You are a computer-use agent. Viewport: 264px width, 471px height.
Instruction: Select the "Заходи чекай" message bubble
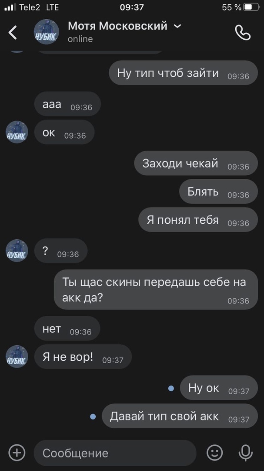[196, 163]
